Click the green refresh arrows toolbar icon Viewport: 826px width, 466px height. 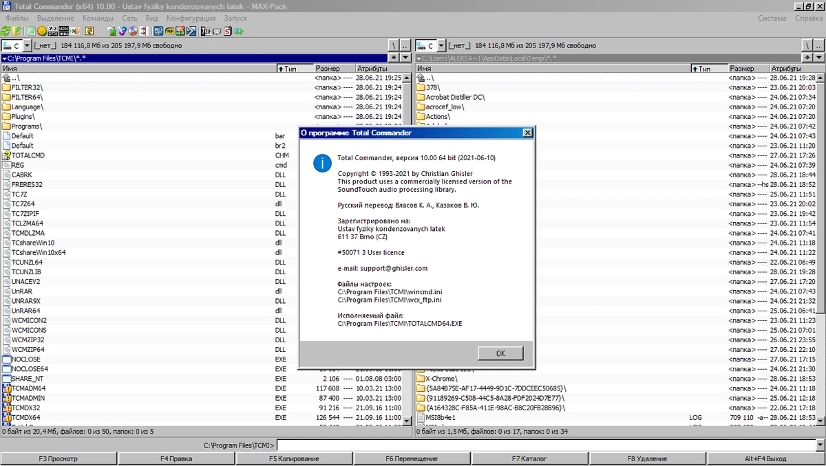tap(6, 31)
